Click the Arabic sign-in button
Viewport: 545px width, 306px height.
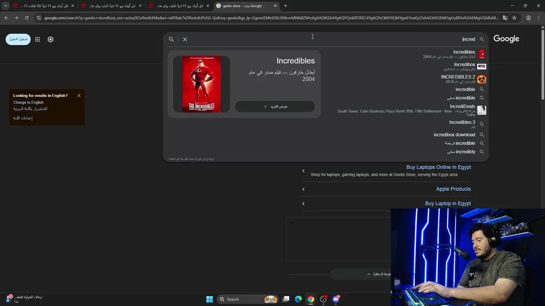pos(18,39)
